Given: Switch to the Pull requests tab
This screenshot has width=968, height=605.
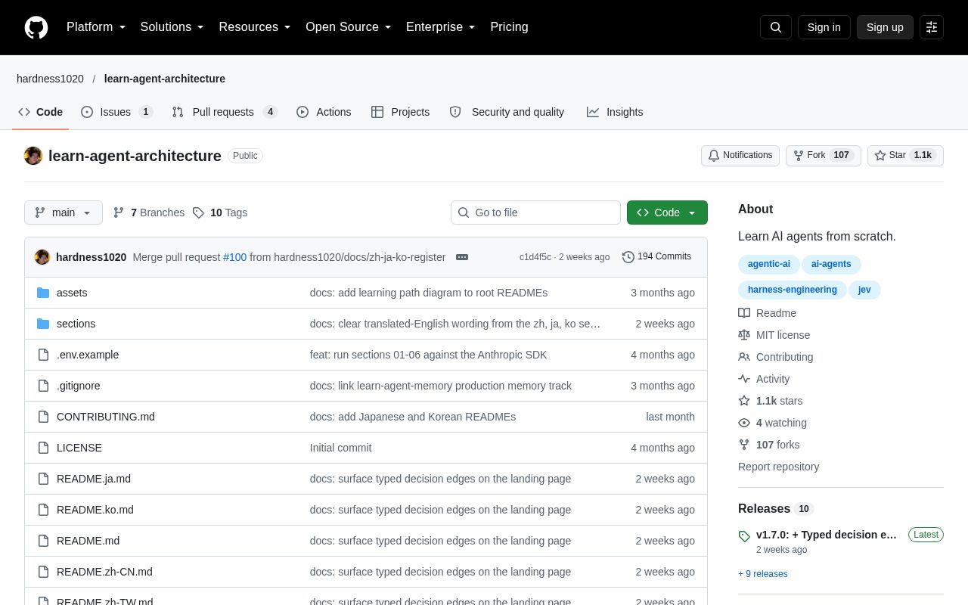Looking at the screenshot, I should click(225, 112).
